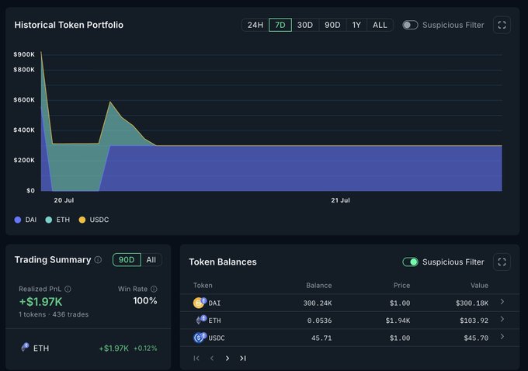This screenshot has width=528, height=371.
Task: Select the 7D chart range
Action: [280, 25]
